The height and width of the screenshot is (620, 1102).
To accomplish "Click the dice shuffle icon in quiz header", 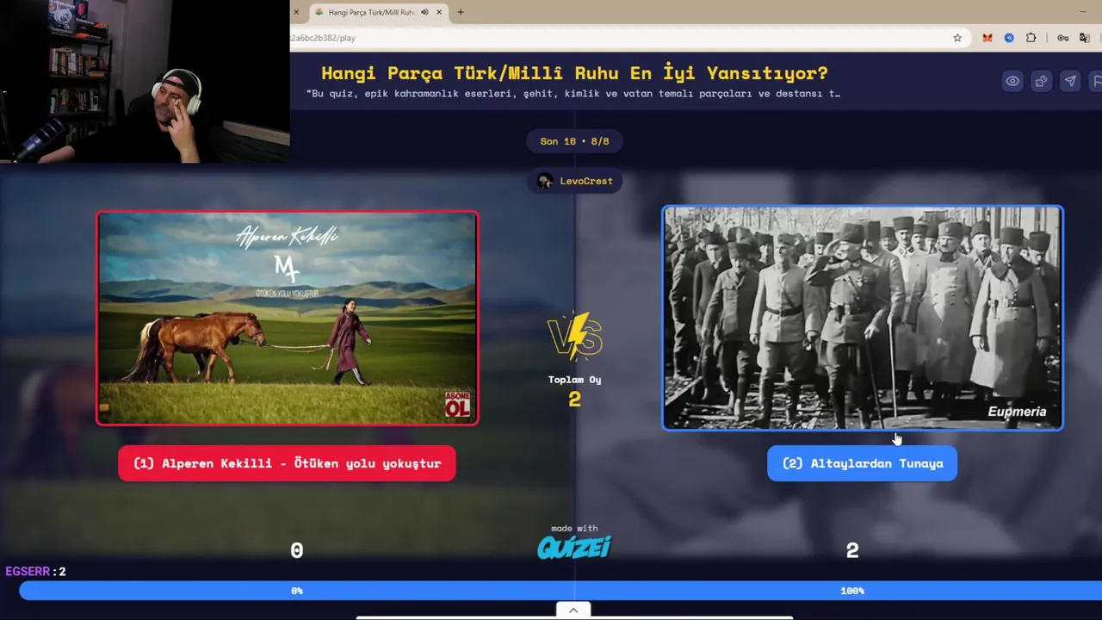I will (x=1041, y=81).
